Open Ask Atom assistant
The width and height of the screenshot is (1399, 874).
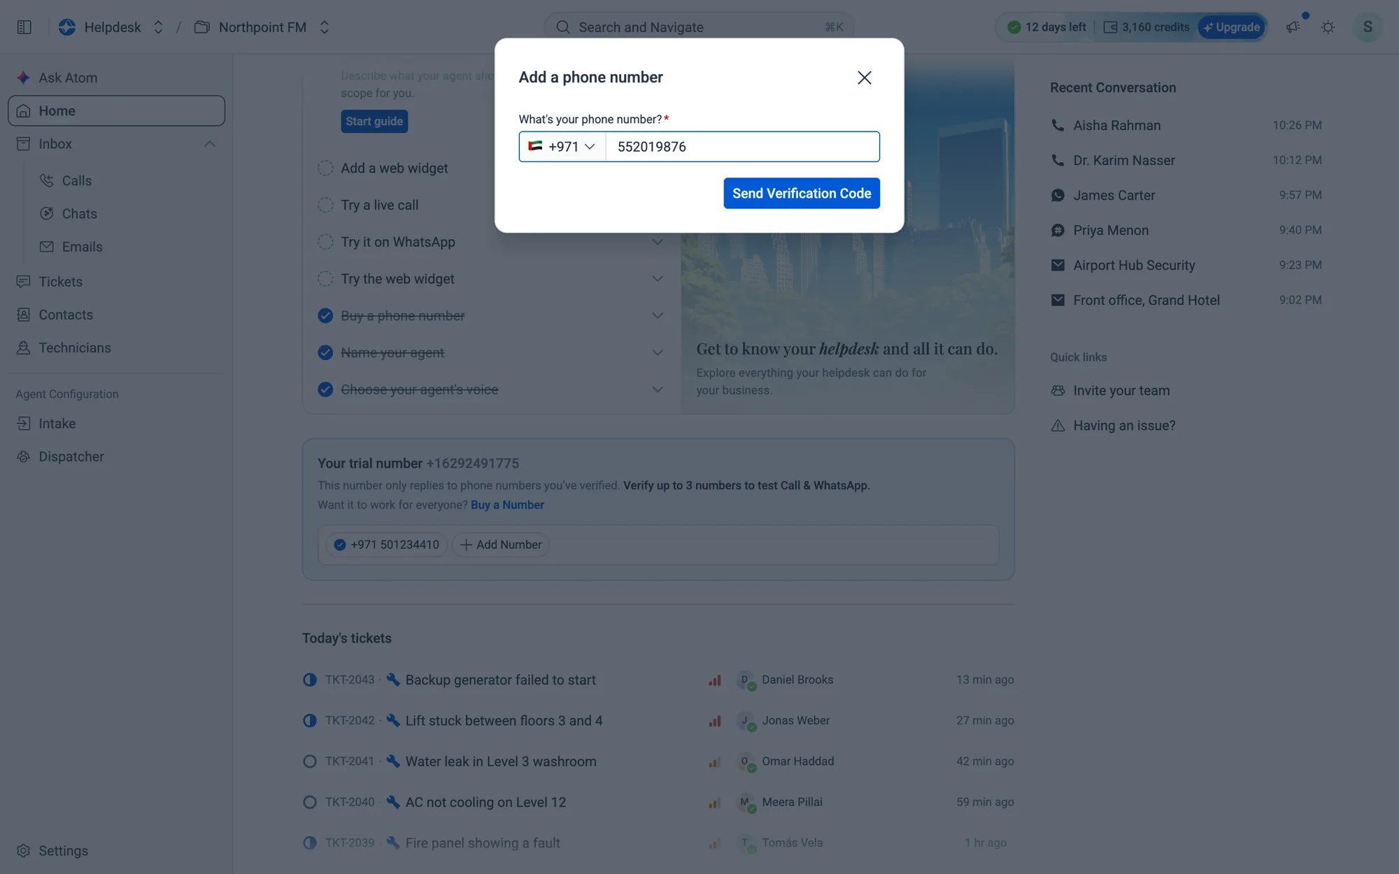68,78
